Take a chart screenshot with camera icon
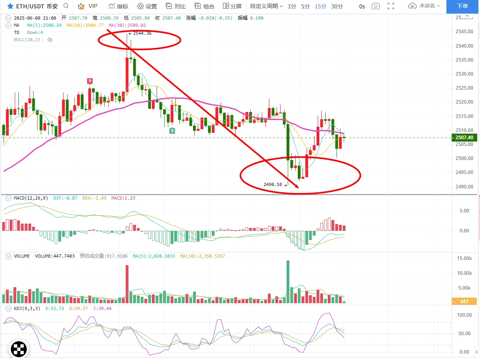This screenshot has height=358, width=480. coord(375,6)
